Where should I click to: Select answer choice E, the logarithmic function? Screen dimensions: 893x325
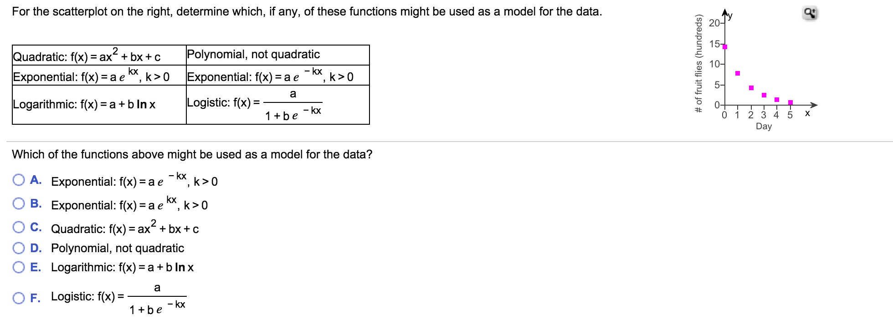[18, 268]
